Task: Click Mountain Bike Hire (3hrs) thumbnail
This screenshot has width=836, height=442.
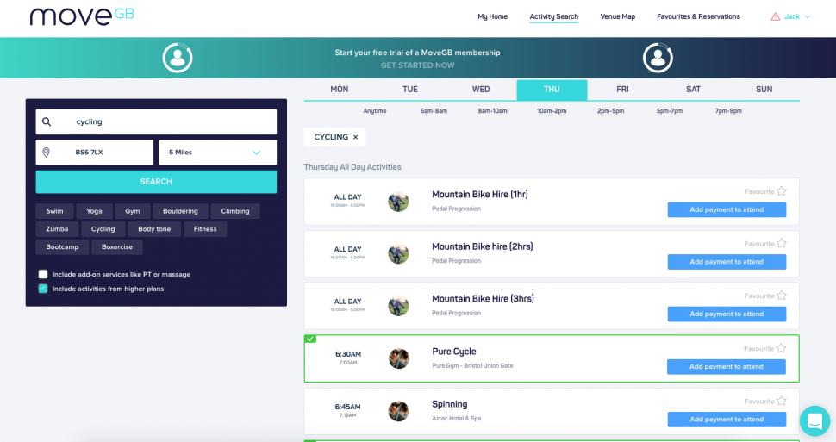Action: [x=398, y=307]
